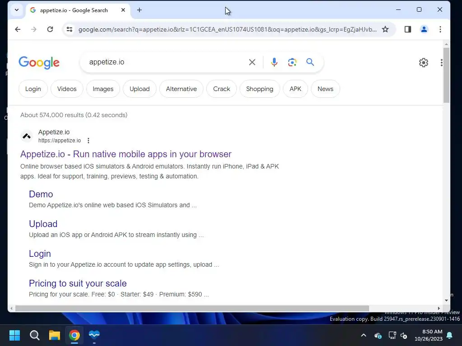Click the vertical scrollbar thumb
The height and width of the screenshot is (346, 462).
pyautogui.click(x=446, y=75)
